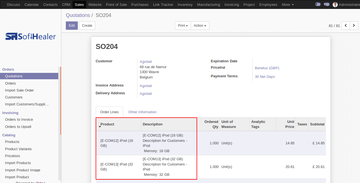Image resolution: width=360 pixels, height=183 pixels.
Task: Sort by Analytic Tags column header
Action: tap(262, 124)
